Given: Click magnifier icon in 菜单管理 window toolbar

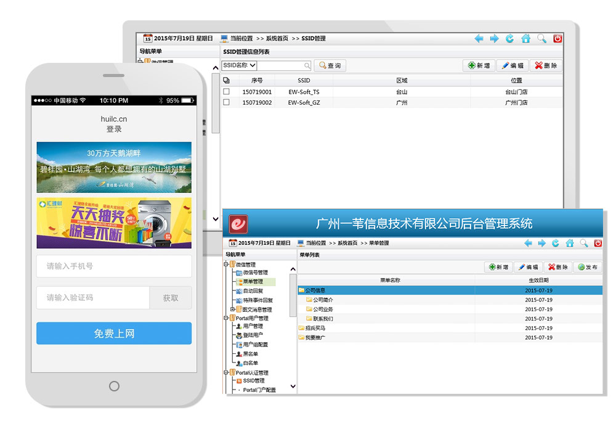Looking at the screenshot, I should (x=584, y=243).
